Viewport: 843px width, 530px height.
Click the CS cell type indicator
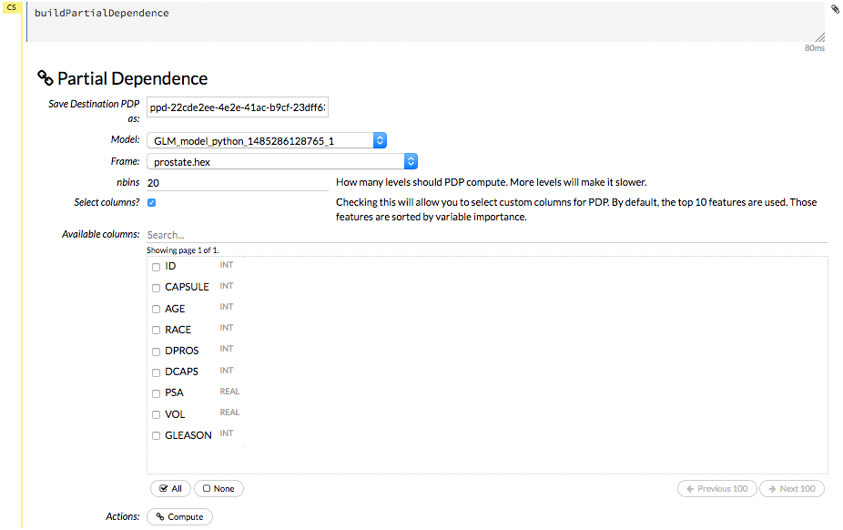tap(12, 8)
